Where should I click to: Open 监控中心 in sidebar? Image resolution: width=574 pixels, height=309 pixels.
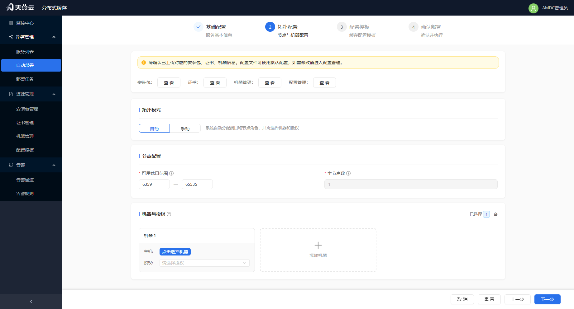31,23
